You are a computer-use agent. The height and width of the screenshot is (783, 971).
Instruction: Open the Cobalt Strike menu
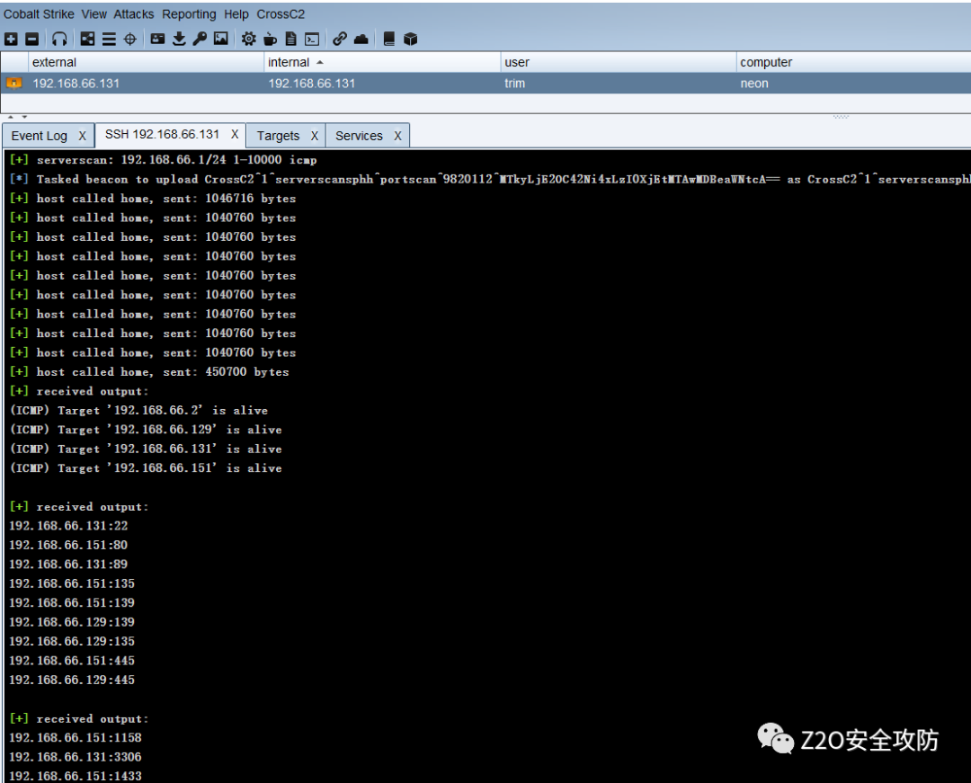coord(39,14)
